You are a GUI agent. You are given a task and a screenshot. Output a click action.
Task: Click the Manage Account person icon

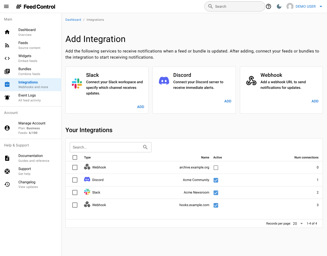[x=7, y=128]
